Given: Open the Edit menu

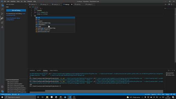Looking at the screenshot, I should 8,1.
